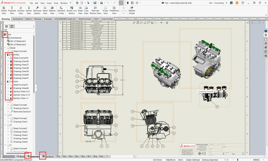Select the Crop View tool
Viewport: 268px width, 161px height.
pos(86,10)
